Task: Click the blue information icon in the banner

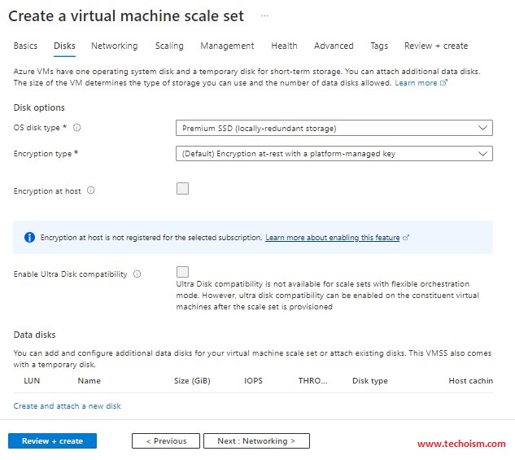Action: tap(29, 237)
